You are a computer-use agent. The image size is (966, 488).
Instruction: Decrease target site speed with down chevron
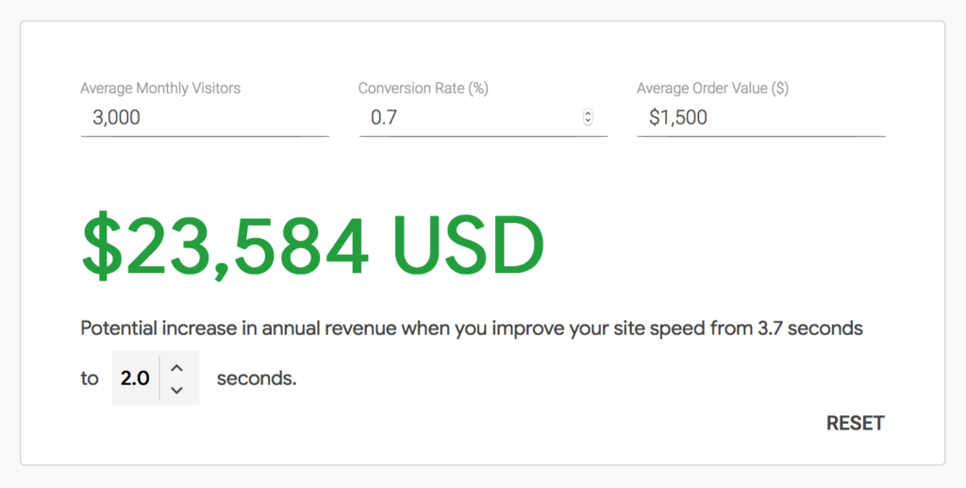tap(176, 390)
